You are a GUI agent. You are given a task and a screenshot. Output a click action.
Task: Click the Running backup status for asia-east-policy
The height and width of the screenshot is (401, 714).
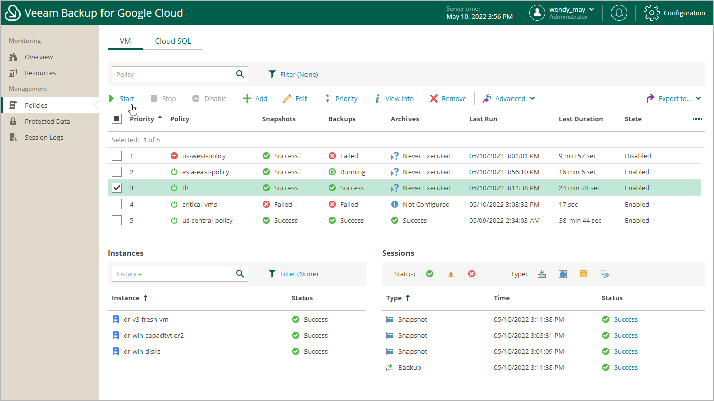[x=347, y=172]
